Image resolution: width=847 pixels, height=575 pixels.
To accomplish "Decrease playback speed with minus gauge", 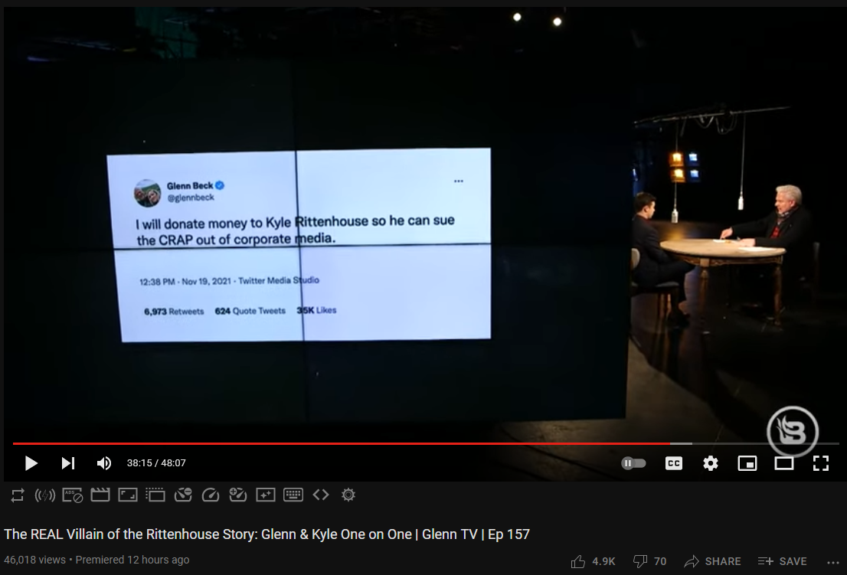I will 183,495.
